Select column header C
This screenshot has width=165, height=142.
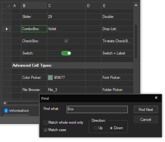click(66, 6)
